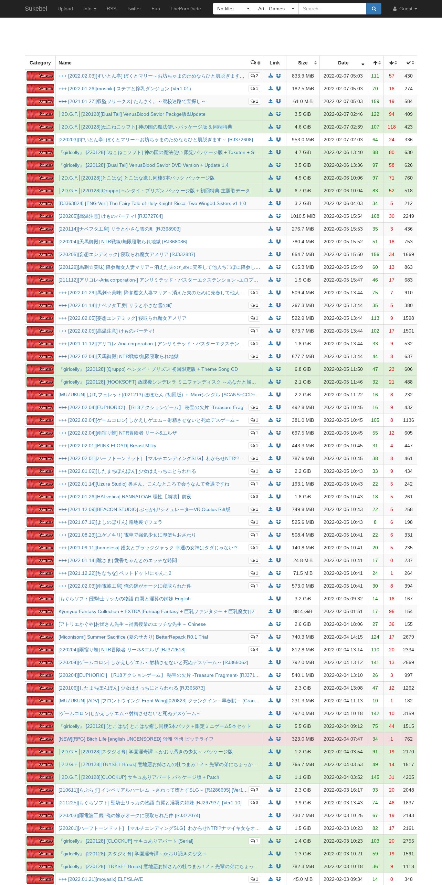Open [220205][高温注意] けものパーティ! [RJ372764] link
442x885 pixels.
[x=110, y=216]
